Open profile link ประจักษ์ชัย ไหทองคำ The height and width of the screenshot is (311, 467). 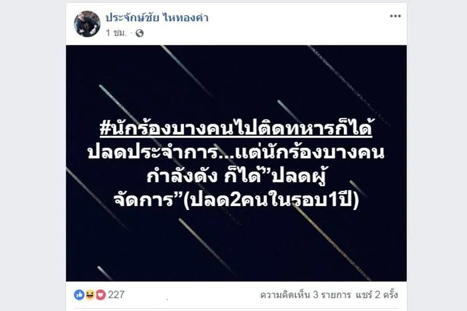pyautogui.click(x=157, y=18)
